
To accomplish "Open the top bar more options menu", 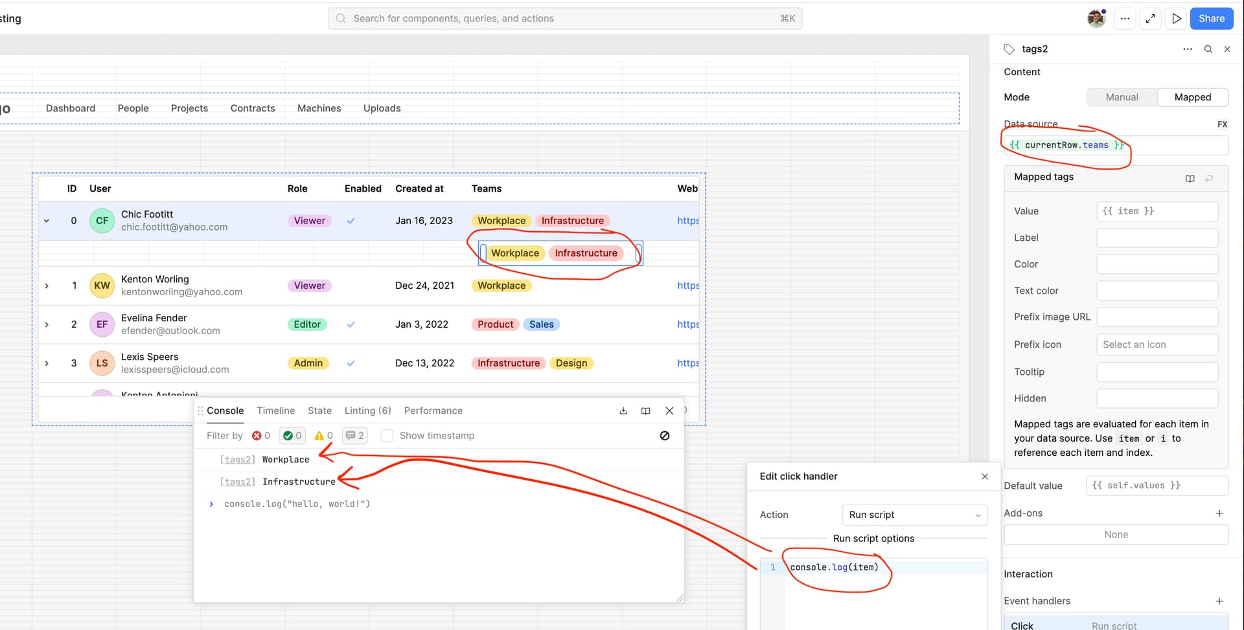I will point(1125,19).
